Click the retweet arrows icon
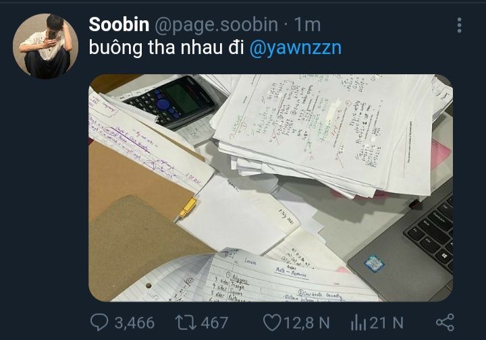486x340 pixels. coord(186,322)
